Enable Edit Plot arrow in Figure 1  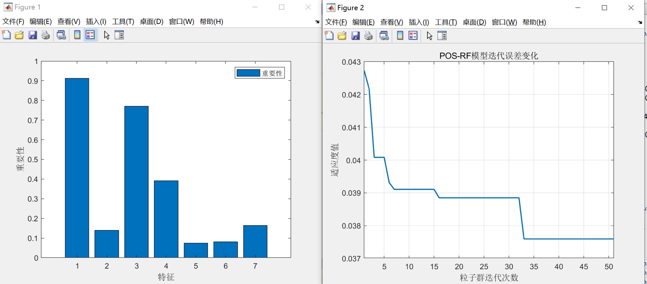click(106, 35)
